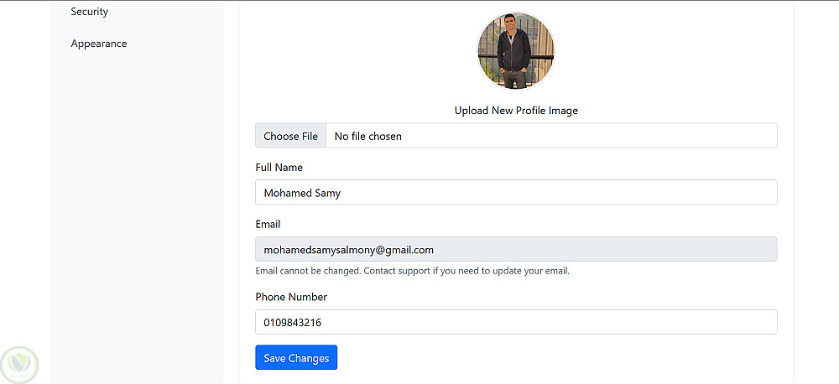Screen dimensions: 839x384
Task: Click the Phone Number field label
Action: 291,297
